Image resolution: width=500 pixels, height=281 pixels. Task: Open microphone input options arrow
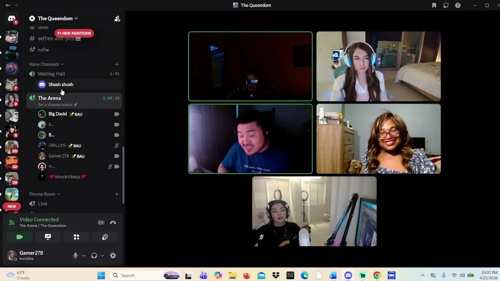84,256
